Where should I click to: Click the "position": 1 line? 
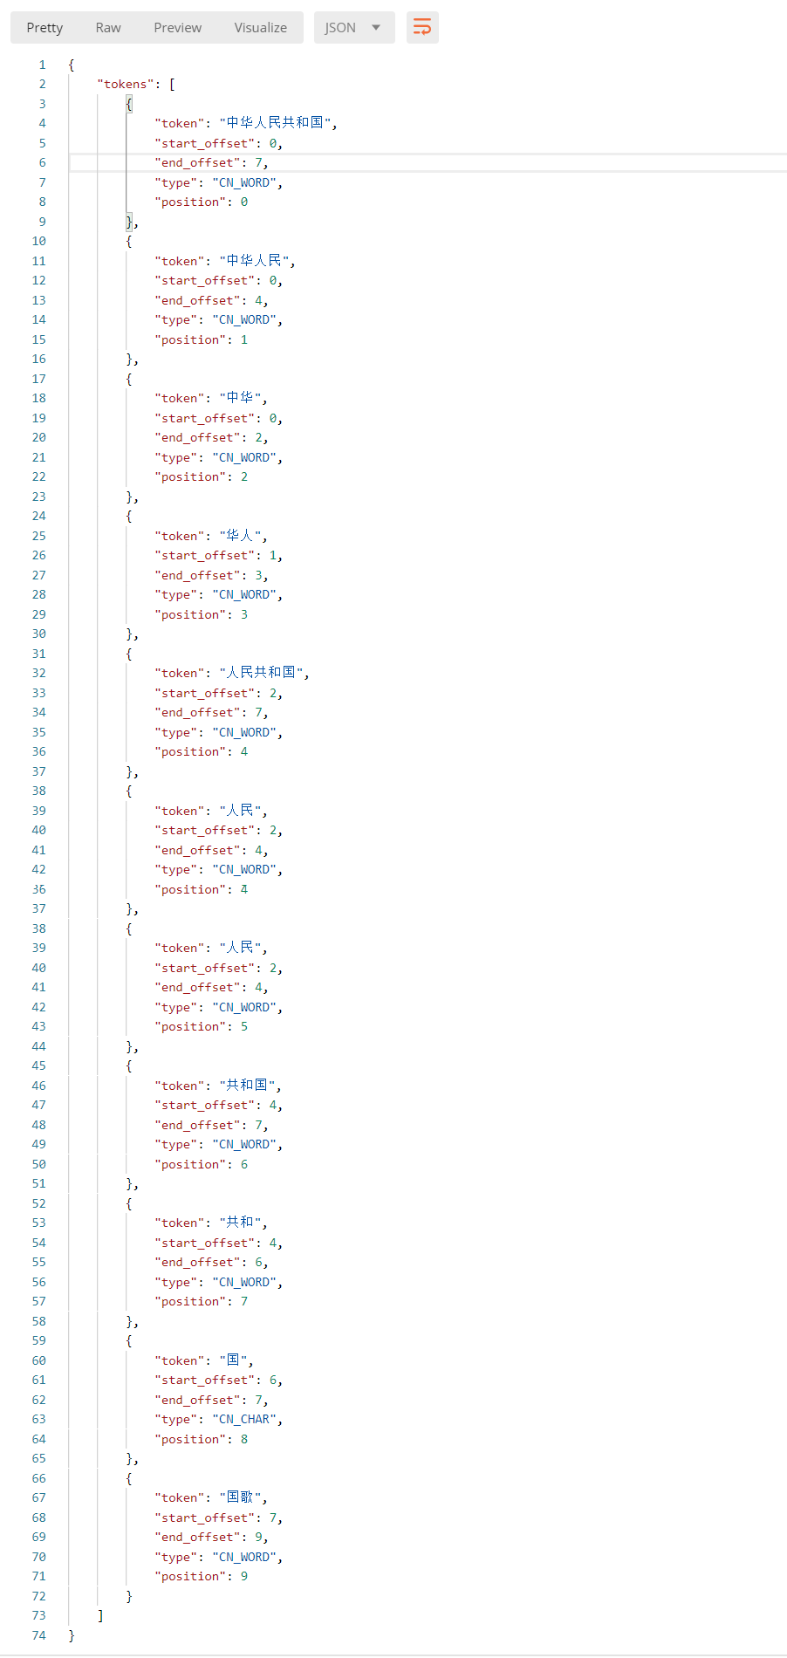pyautogui.click(x=202, y=339)
